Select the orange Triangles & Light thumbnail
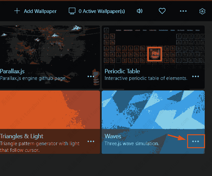Viewport: 212px width, 176px height. (50, 109)
